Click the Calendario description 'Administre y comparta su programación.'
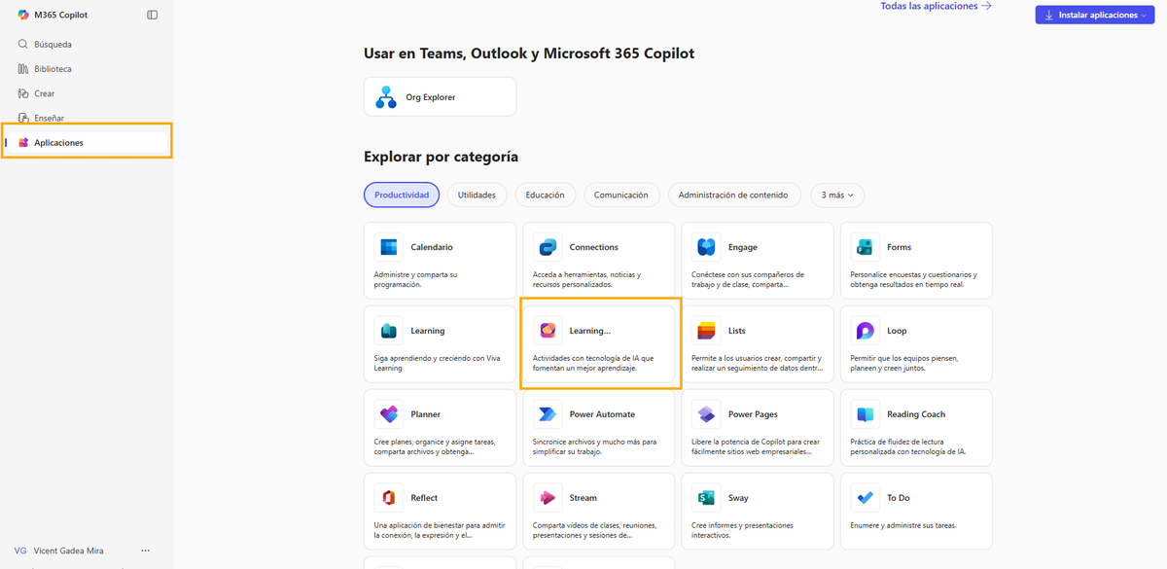Screen dimensions: 1167x569 click(415, 280)
